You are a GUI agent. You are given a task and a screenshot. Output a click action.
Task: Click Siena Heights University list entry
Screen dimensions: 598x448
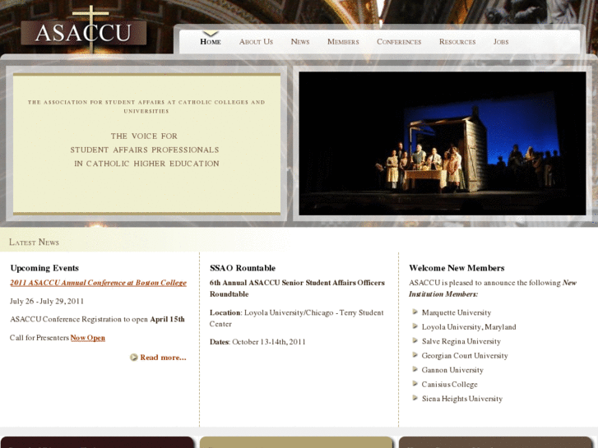[x=462, y=399]
